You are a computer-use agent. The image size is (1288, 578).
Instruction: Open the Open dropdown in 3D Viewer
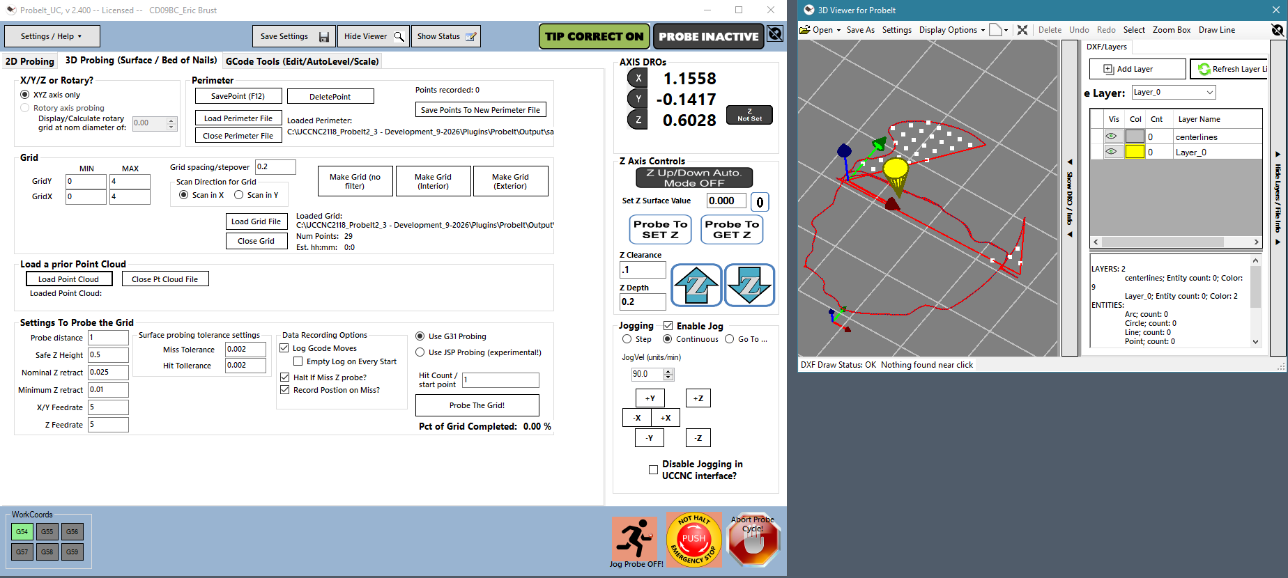click(820, 30)
